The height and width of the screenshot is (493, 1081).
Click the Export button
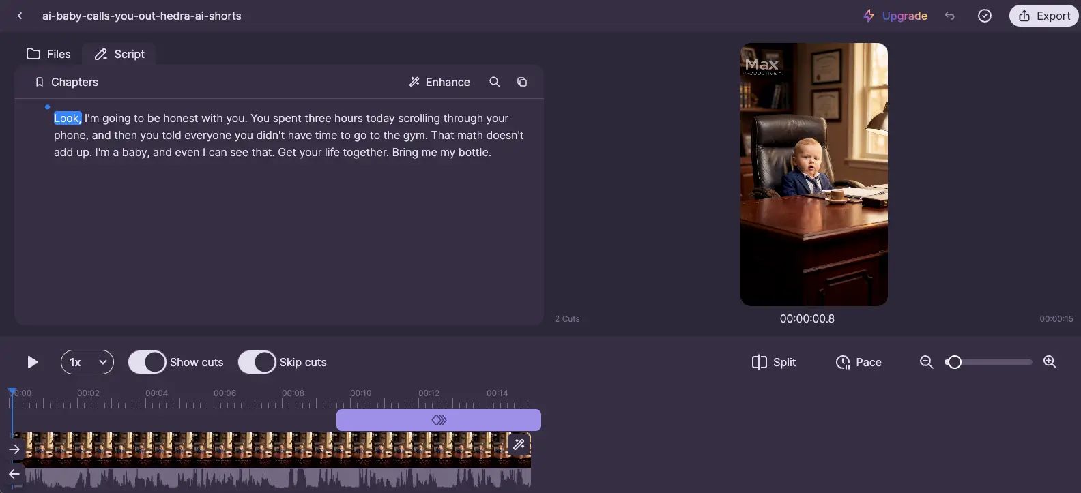click(1043, 16)
